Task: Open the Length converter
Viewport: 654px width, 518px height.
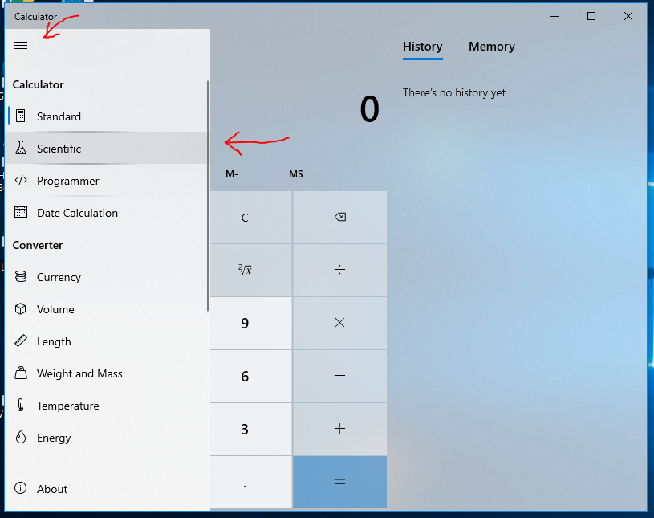Action: [107, 341]
